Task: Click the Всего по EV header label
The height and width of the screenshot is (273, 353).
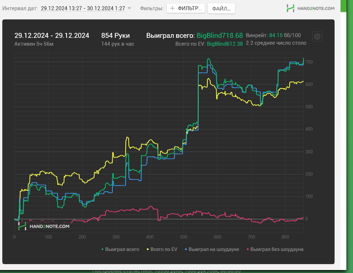Action: coord(190,44)
